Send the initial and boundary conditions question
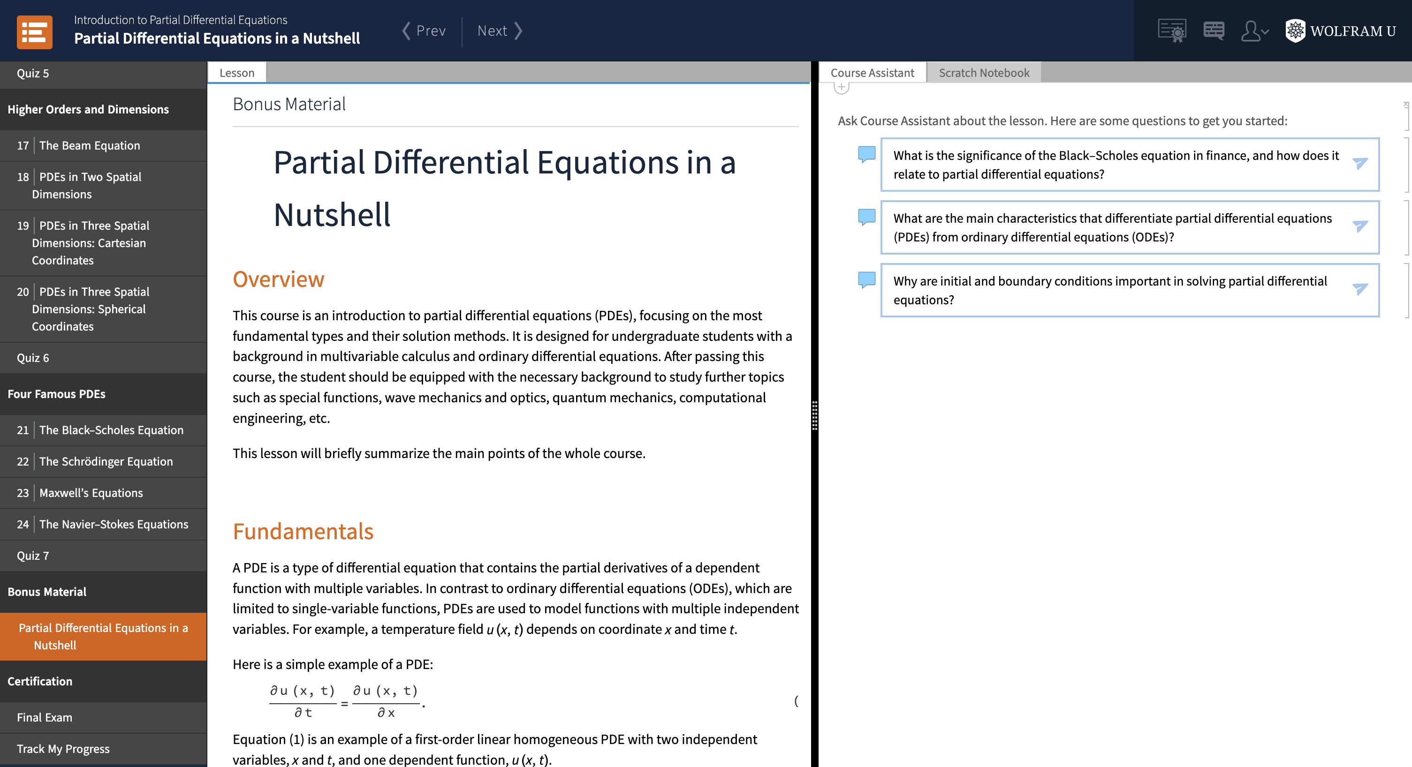 [1360, 288]
